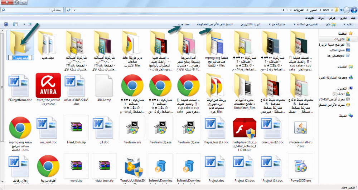Click النسخ على الأقراص المضغوطة (Burn) button
This screenshot has width=358, height=190.
click(214, 24)
